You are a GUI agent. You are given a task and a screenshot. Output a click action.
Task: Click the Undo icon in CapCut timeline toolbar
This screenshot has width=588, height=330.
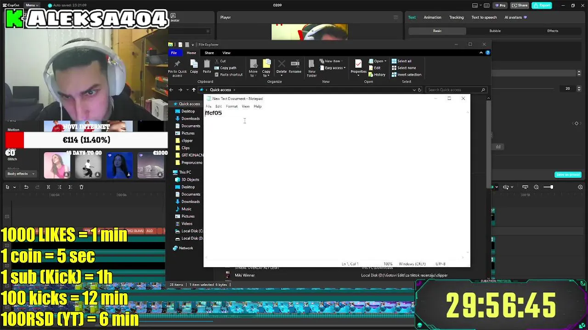(x=26, y=187)
